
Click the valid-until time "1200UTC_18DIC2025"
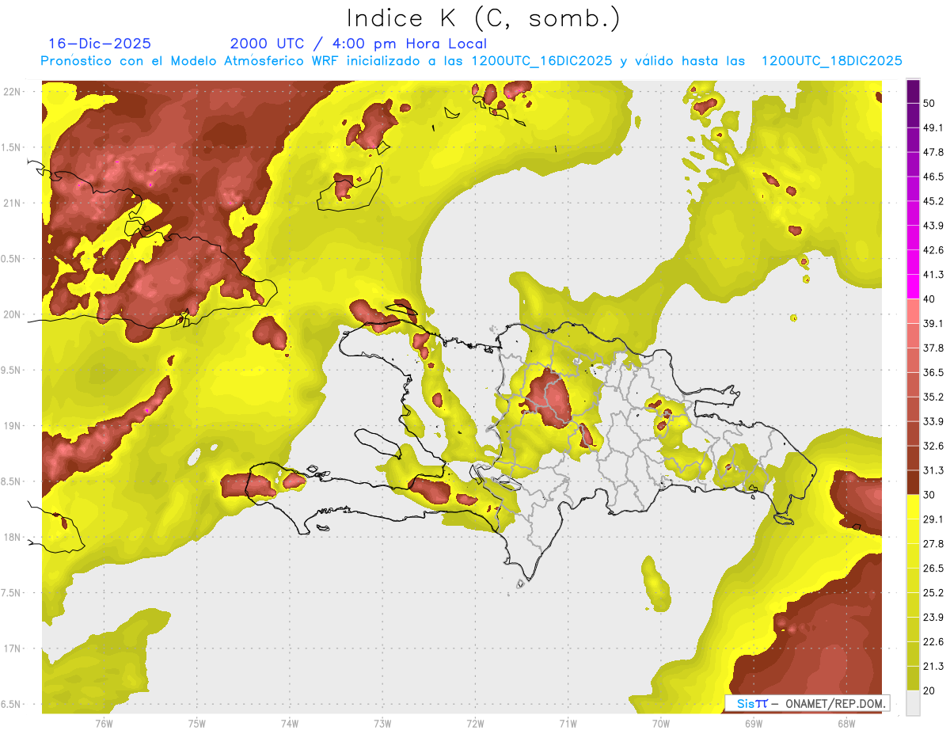point(832,60)
